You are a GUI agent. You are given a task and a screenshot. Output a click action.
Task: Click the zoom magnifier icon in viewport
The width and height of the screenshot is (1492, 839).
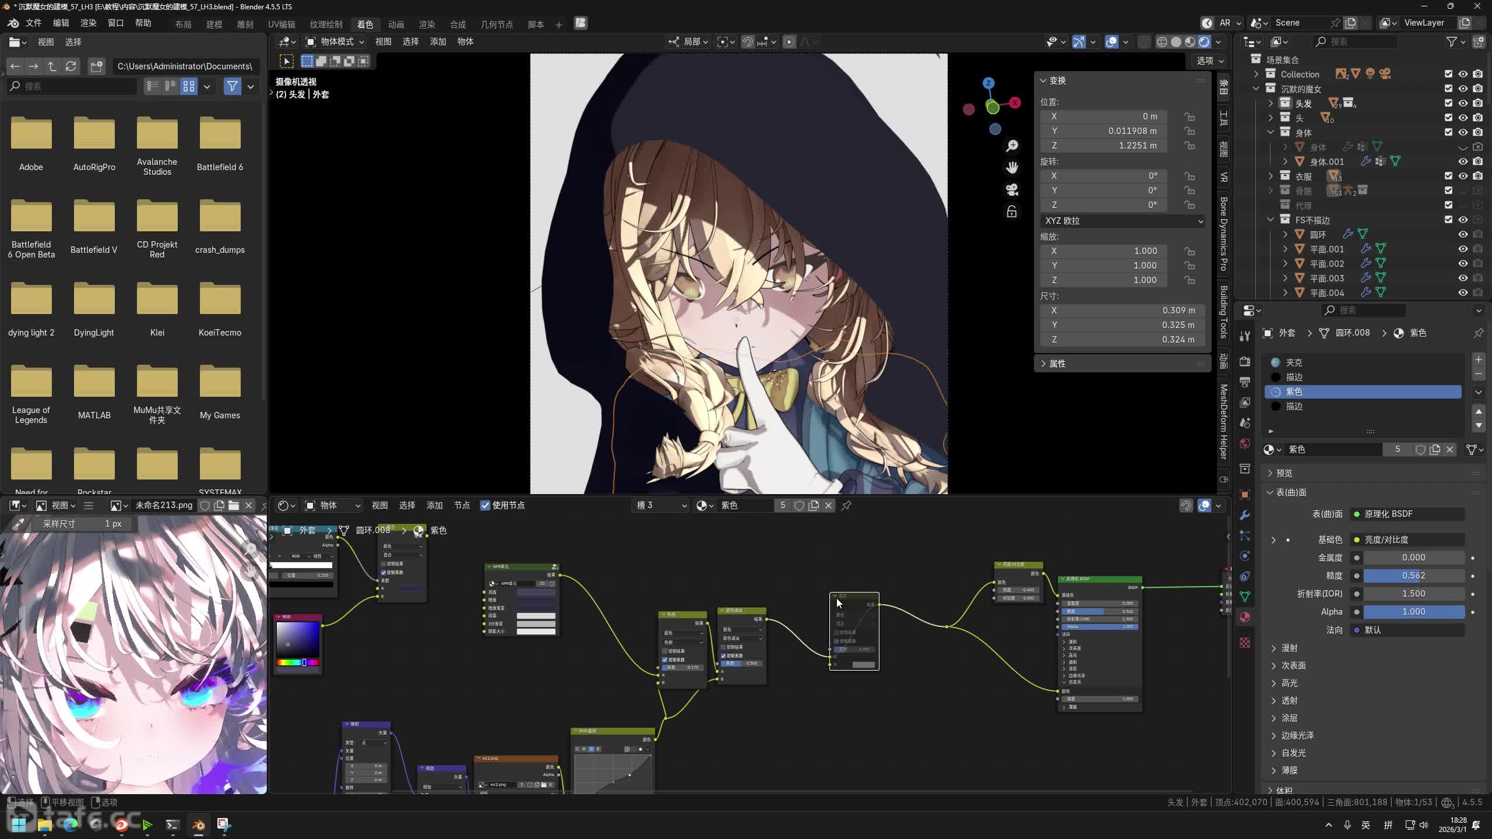[1012, 146]
